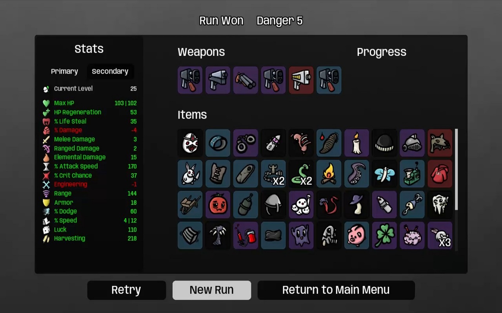This screenshot has width=502, height=313.
Task: Select the double-barrel shotgun weapon icon
Action: [x=246, y=80]
